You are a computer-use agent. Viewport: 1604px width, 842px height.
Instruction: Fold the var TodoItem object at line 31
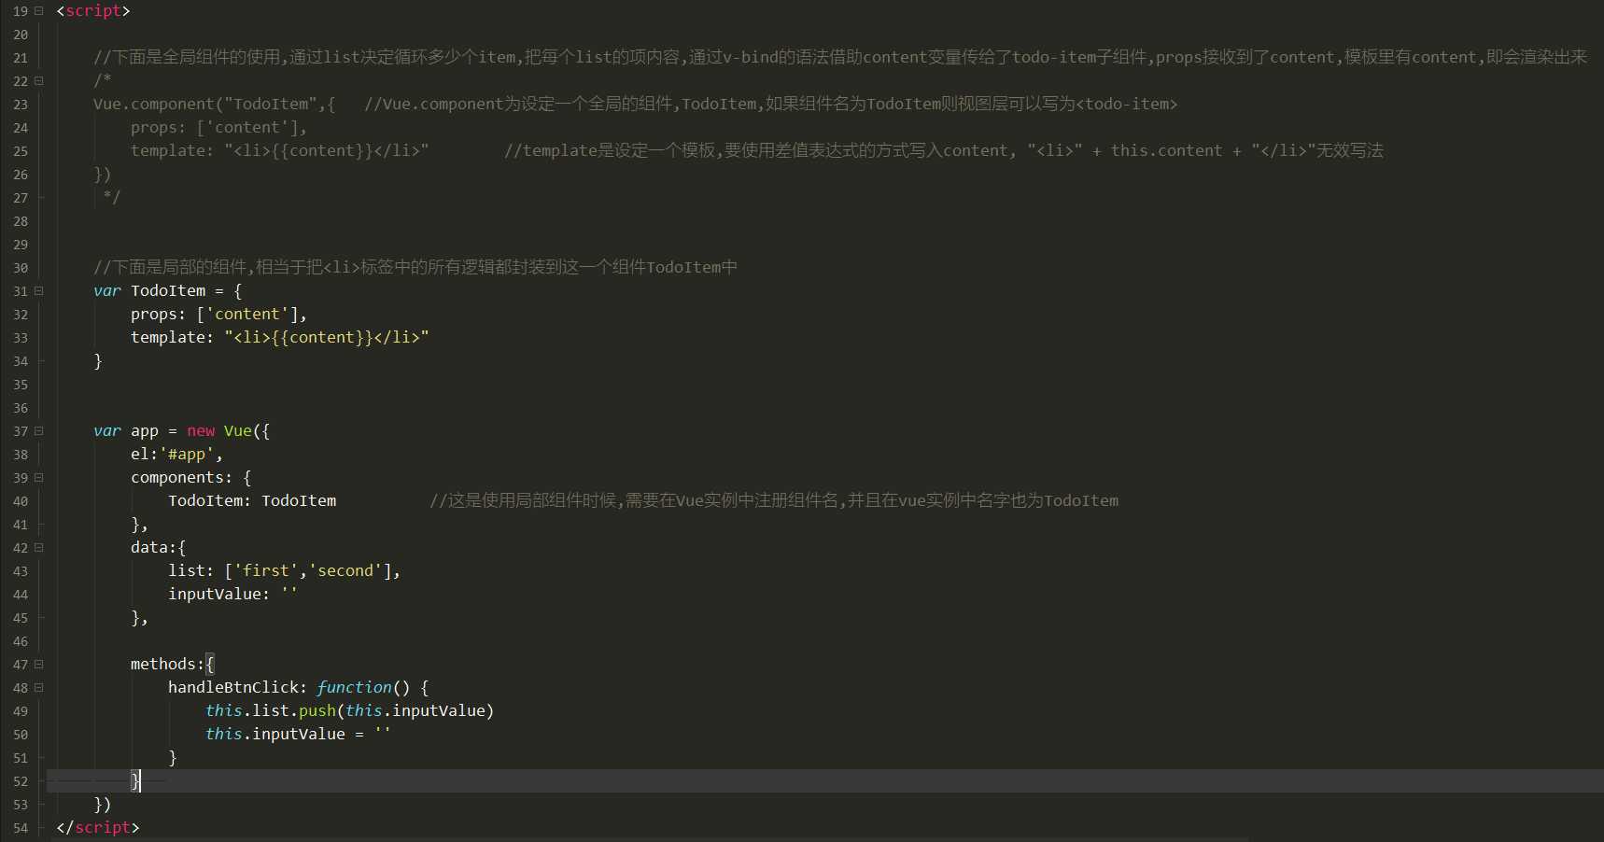[x=39, y=291]
